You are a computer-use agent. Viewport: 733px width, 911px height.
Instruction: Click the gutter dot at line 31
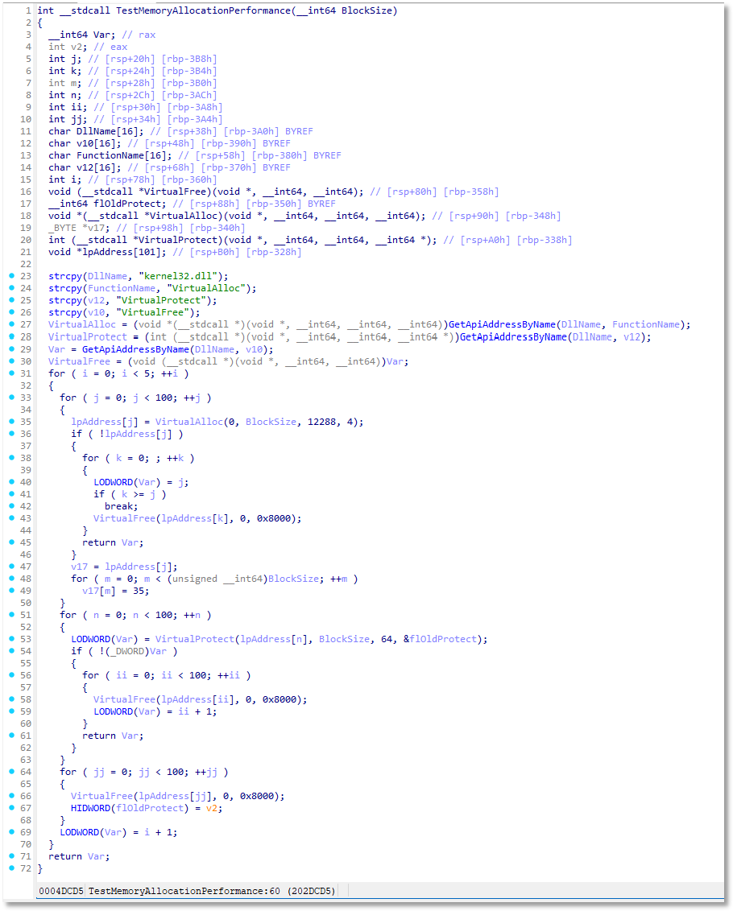coord(11,373)
